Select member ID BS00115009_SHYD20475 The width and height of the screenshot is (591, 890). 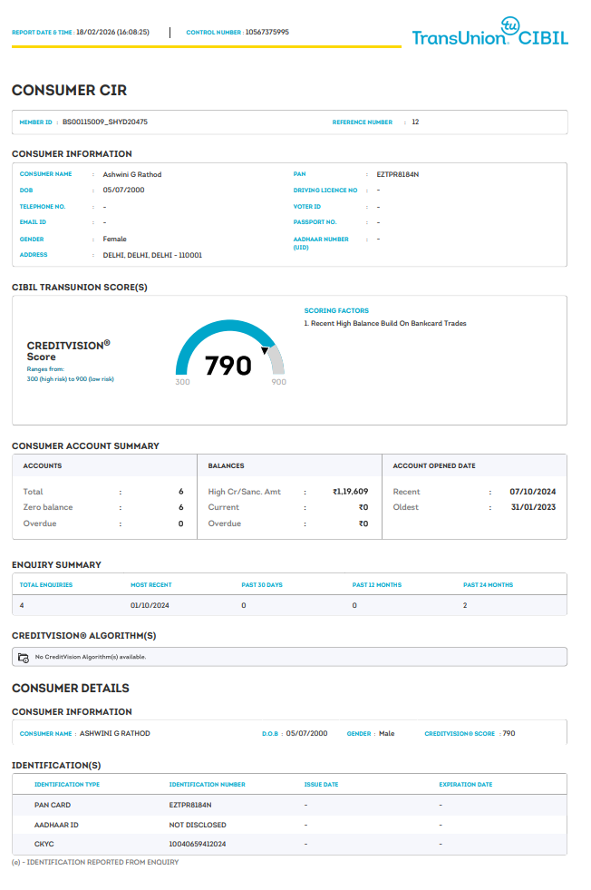tap(105, 122)
